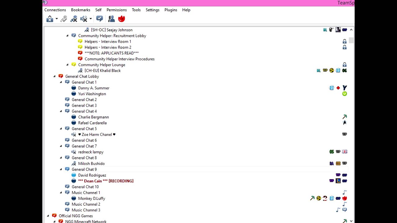
Task: Click the scrollbar down arrow
Action: pyautogui.click(x=351, y=221)
